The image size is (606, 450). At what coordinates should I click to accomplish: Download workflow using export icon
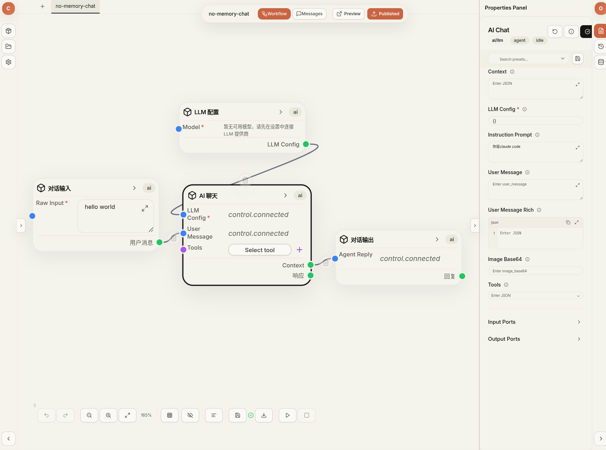click(264, 415)
